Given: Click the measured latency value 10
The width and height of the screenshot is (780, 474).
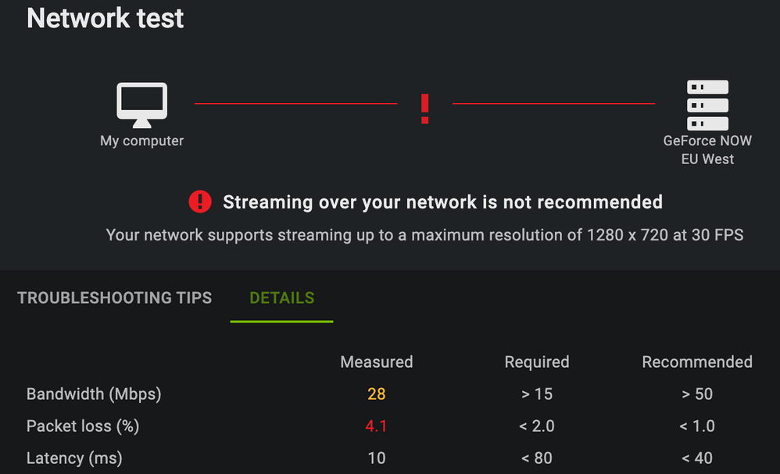Looking at the screenshot, I should 377,458.
